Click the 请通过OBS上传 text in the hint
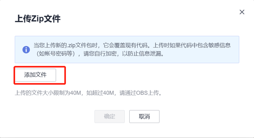This screenshot has width=254, height=138. pyautogui.click(x=139, y=93)
